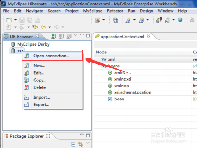The width and height of the screenshot is (197, 148).
Task: Click the Previous Annotation toolbar icon
Action: click(x=22, y=27)
